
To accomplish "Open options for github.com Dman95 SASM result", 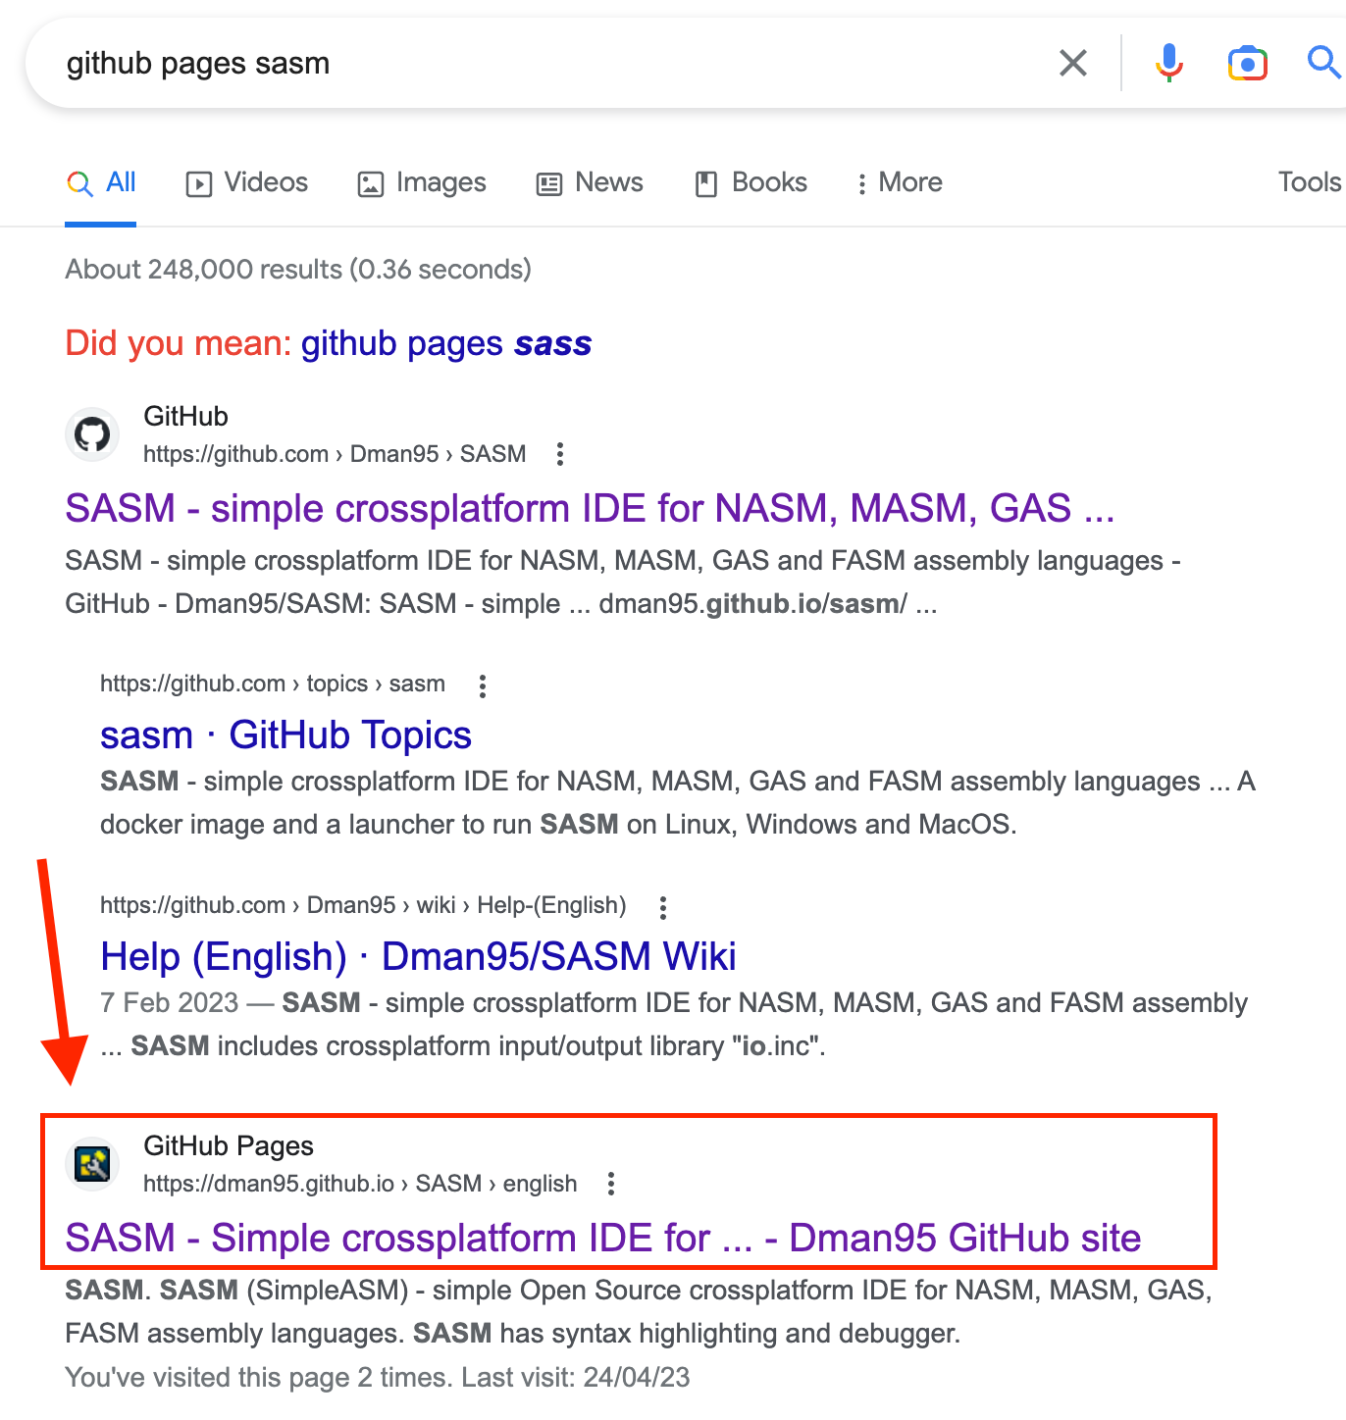I will pyautogui.click(x=560, y=454).
